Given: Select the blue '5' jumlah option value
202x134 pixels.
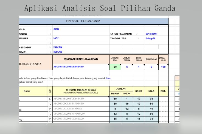Looking at the screenshot, I should 127,67.
